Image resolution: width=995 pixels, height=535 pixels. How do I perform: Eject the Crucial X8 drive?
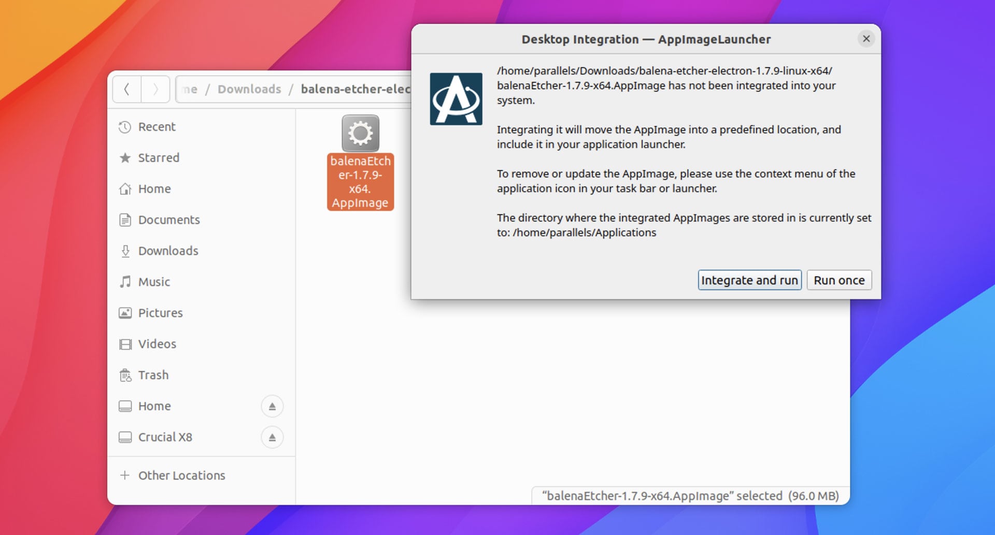click(272, 438)
